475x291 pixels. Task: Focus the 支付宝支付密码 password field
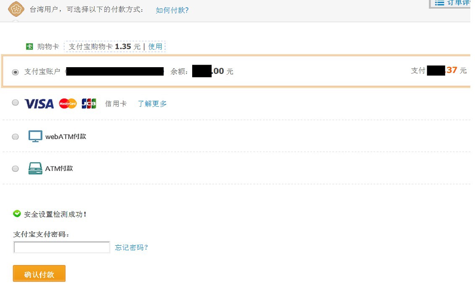tap(62, 247)
